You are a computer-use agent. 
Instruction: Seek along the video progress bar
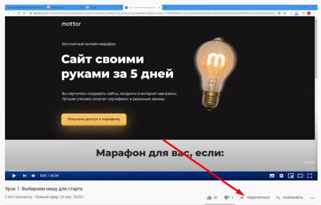tap(161, 170)
